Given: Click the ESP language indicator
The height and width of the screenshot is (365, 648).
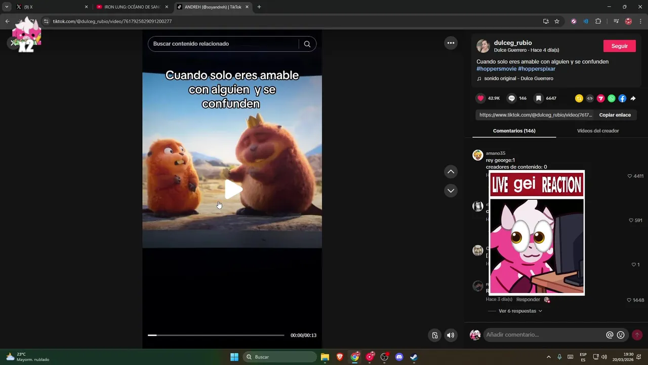Looking at the screenshot, I should click(x=583, y=357).
